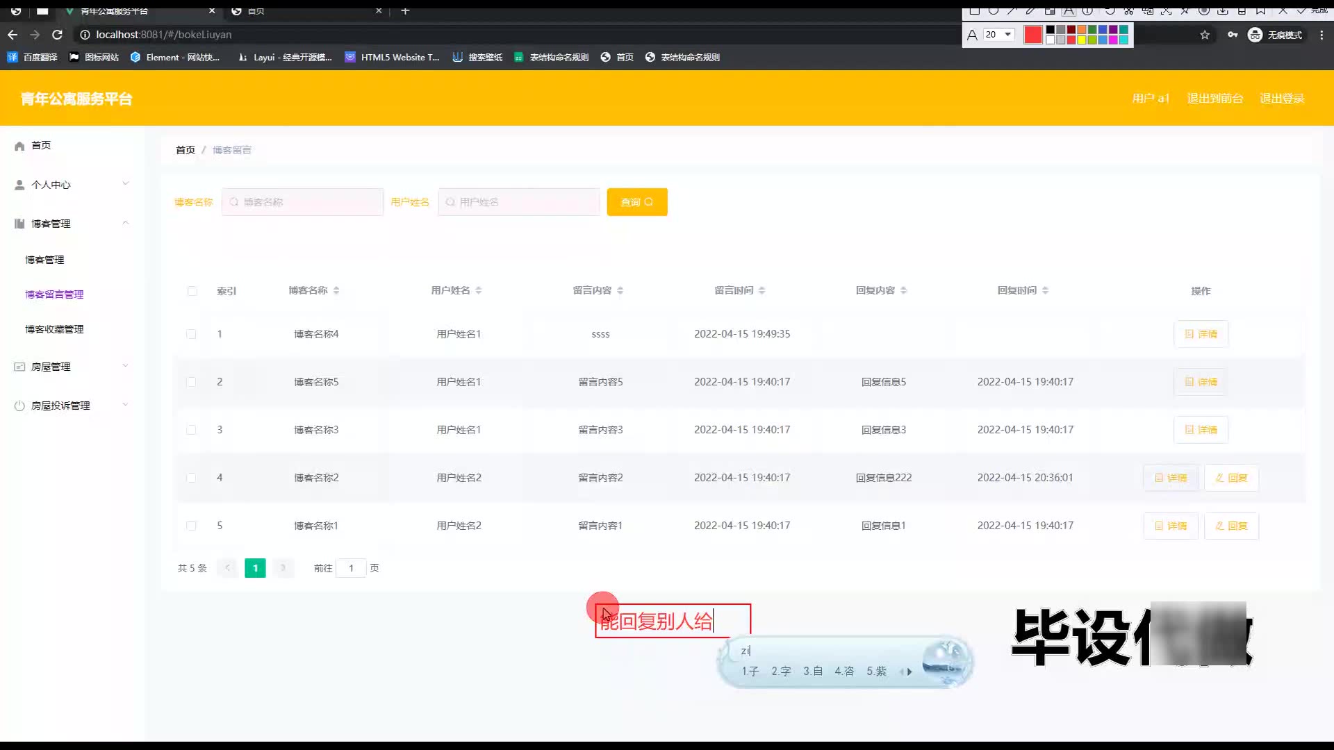Click the browser forward arrow

35,35
